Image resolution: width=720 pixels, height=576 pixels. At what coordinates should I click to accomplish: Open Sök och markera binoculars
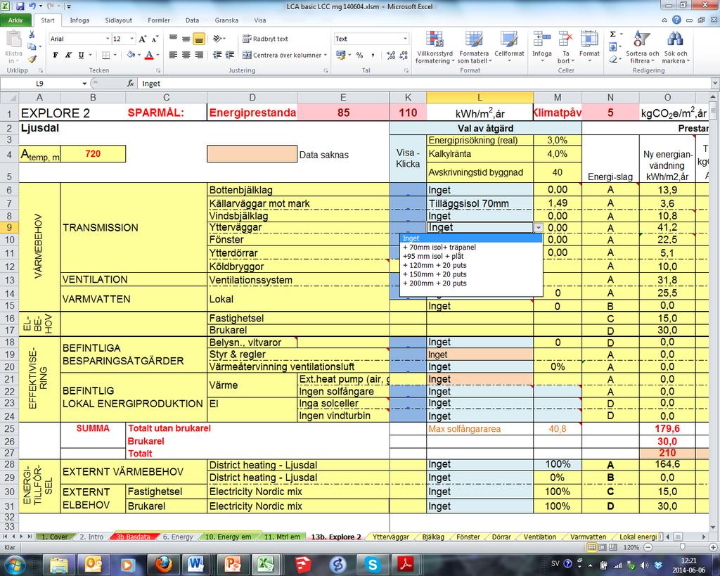click(x=675, y=47)
